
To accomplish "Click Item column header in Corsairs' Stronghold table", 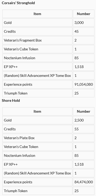I will tap(37, 14).
